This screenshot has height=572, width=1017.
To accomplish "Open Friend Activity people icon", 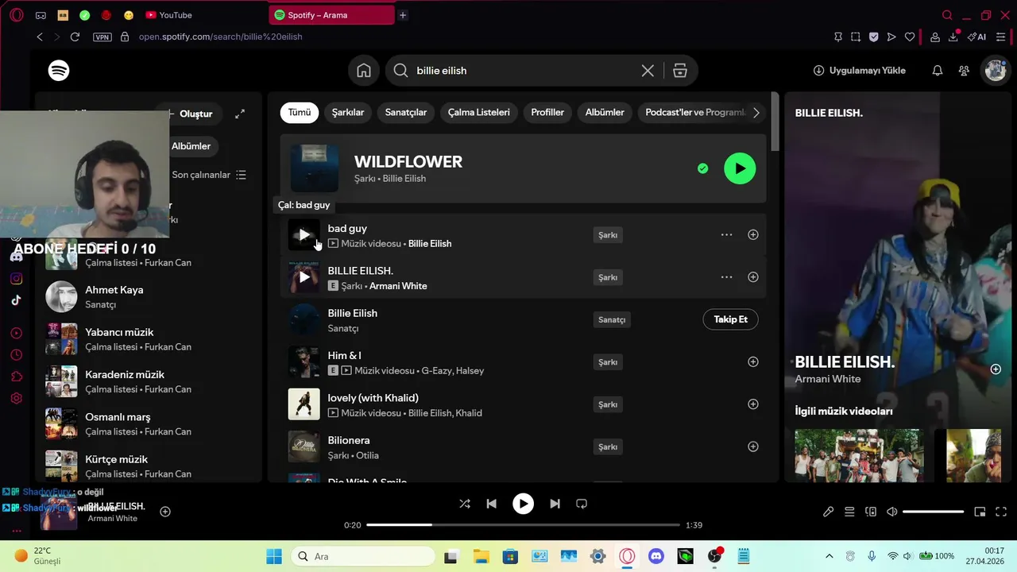I will tap(964, 71).
